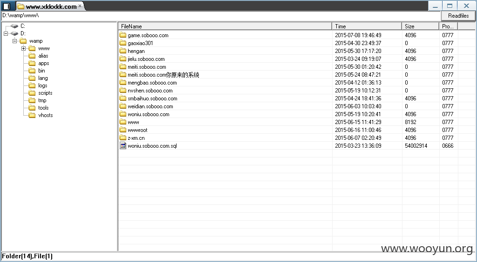Sort by the Time column header
This screenshot has height=262, width=477.
(367, 26)
